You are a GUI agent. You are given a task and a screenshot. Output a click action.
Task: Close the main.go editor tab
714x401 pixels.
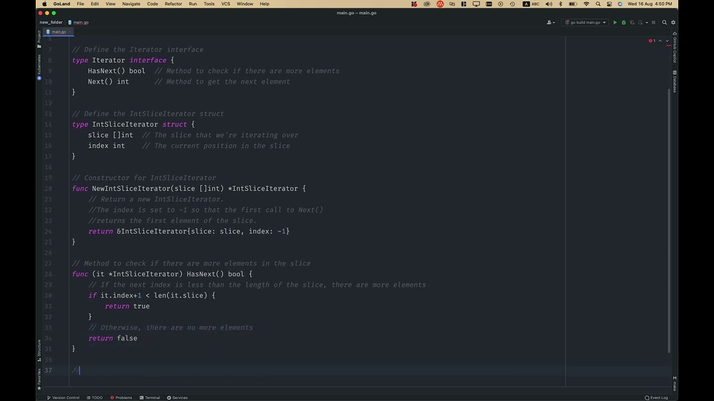tap(70, 32)
